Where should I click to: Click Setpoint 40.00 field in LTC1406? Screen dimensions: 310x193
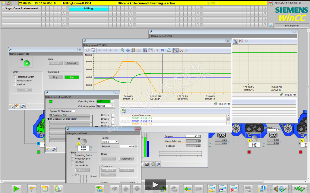(193, 136)
